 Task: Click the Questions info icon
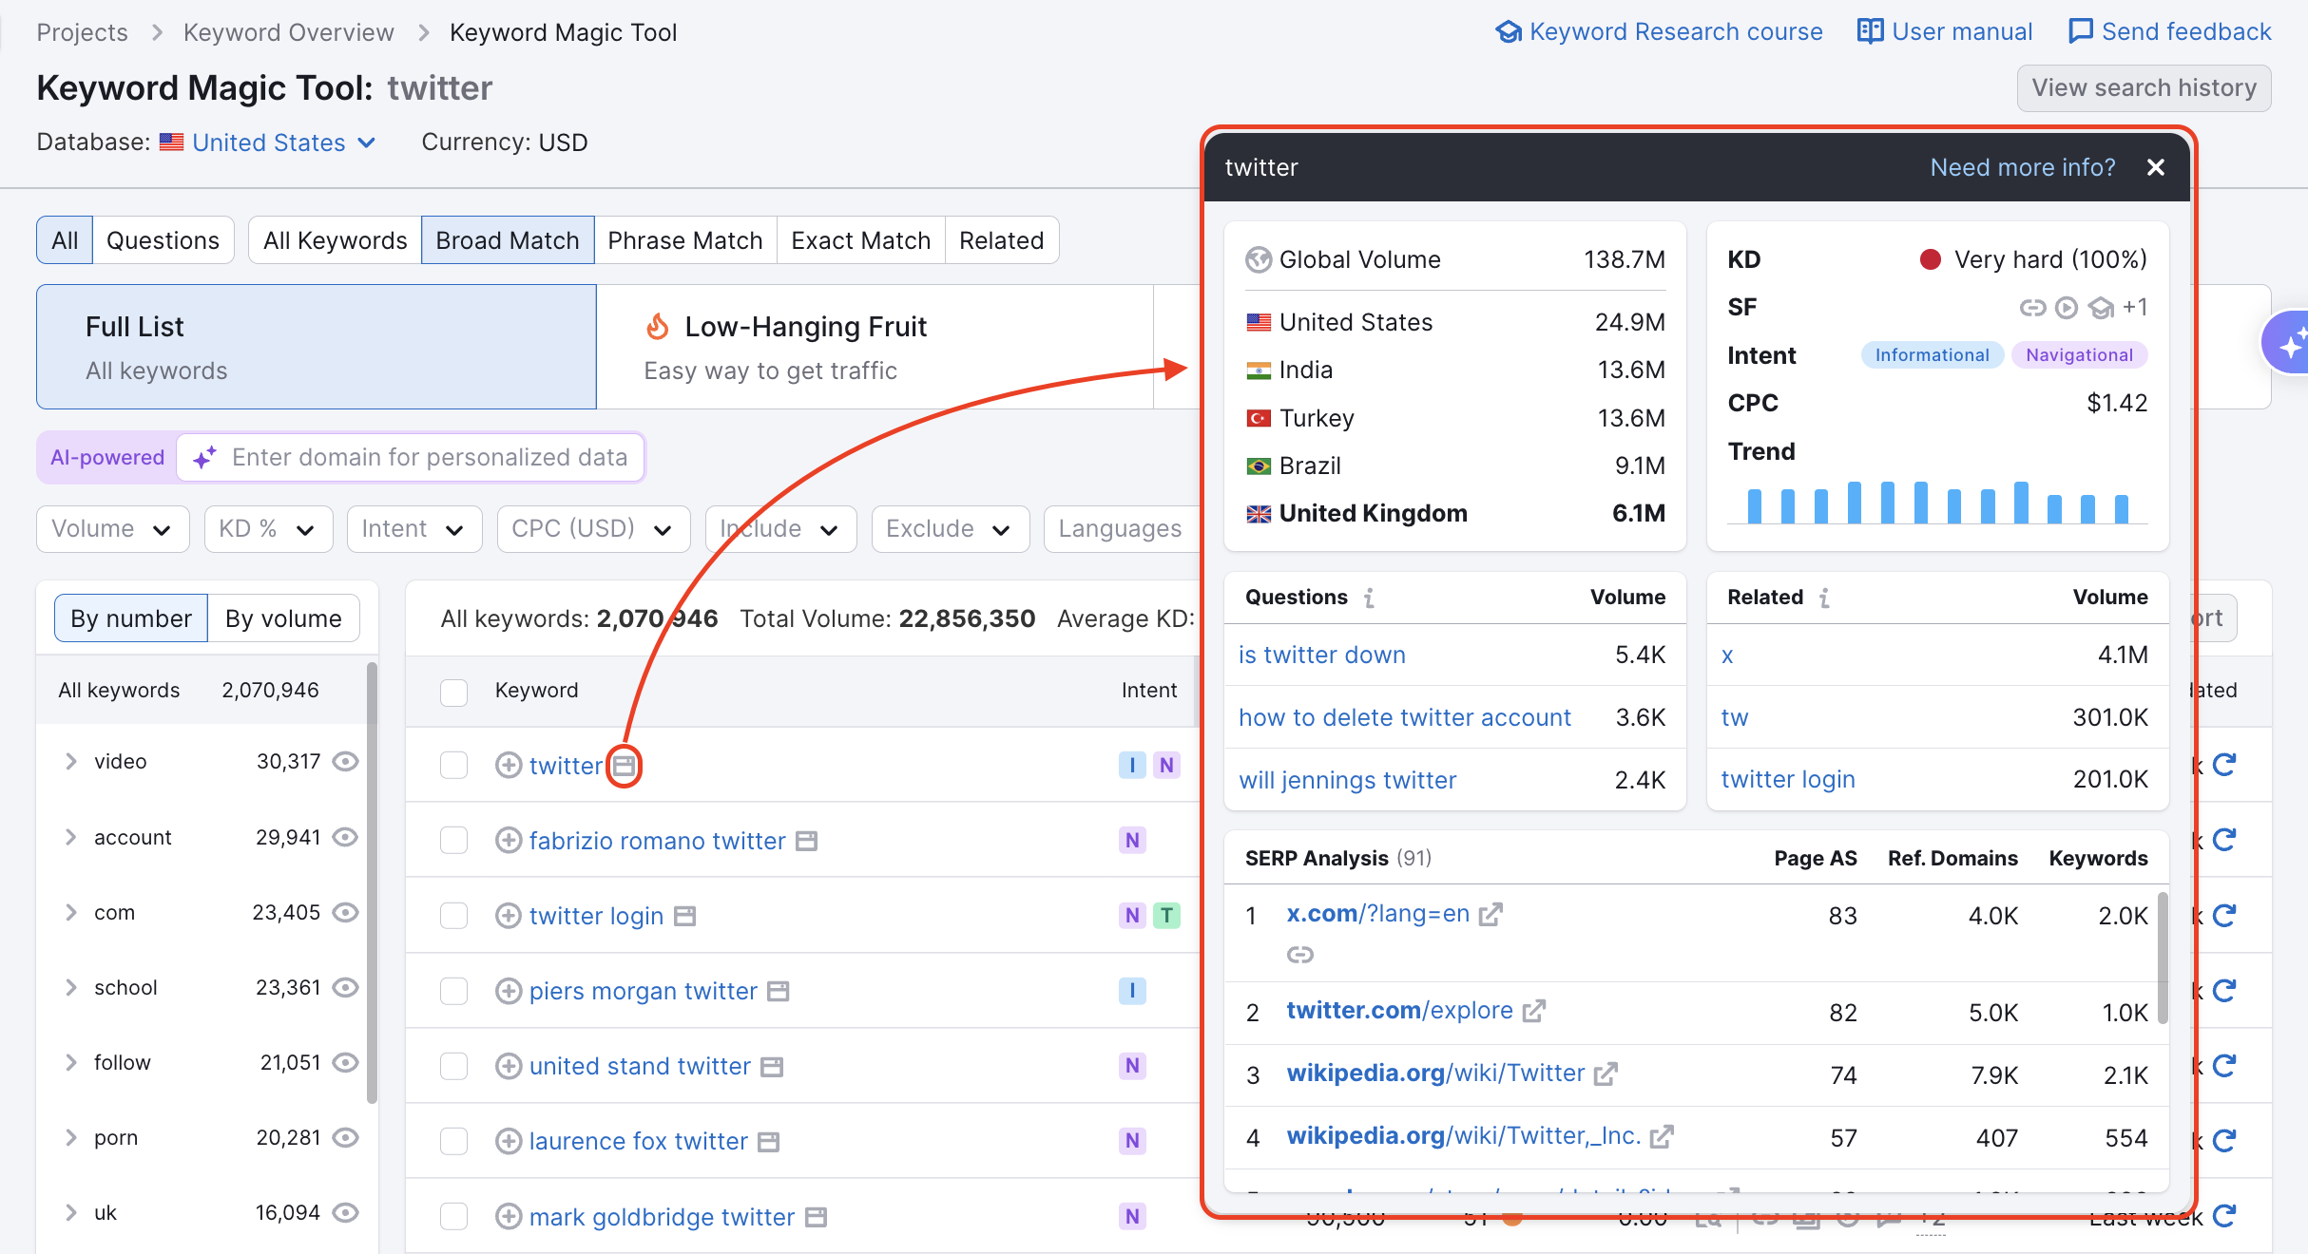[1369, 598]
